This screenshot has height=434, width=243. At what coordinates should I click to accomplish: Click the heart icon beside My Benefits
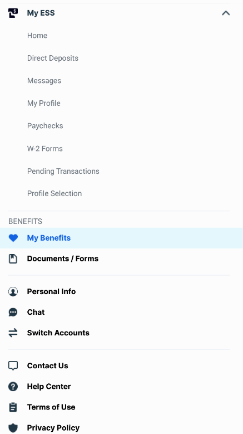(x=13, y=238)
